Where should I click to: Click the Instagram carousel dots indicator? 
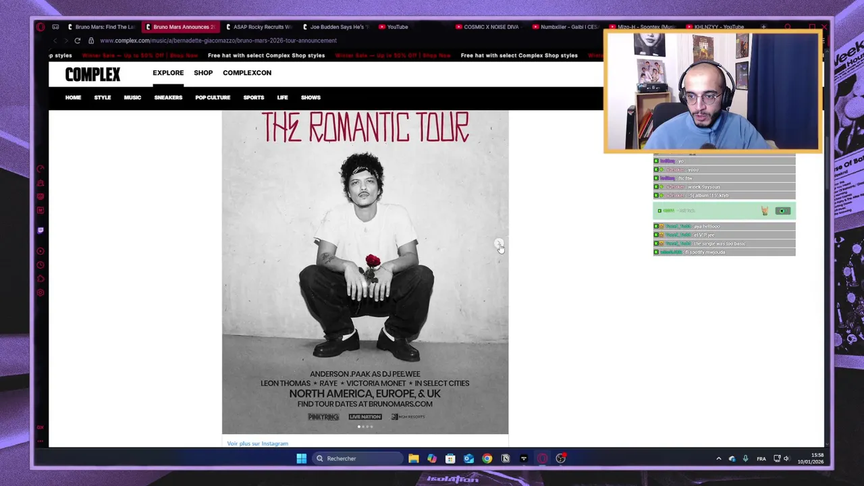click(x=365, y=427)
